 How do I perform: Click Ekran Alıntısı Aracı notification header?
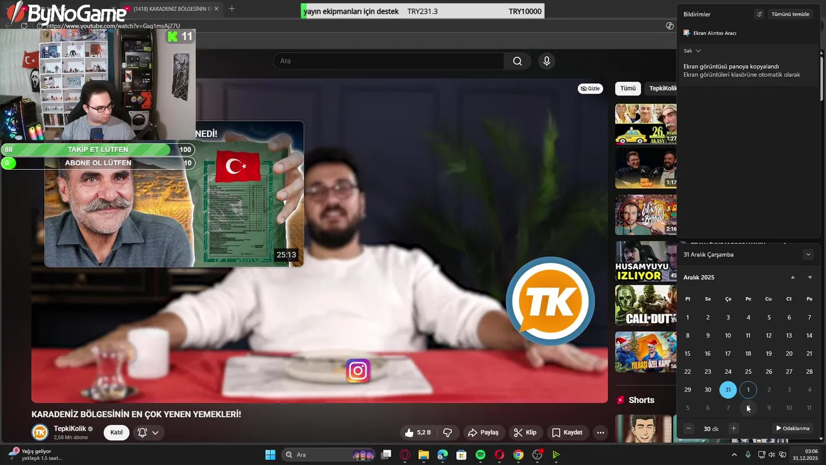tap(710, 33)
